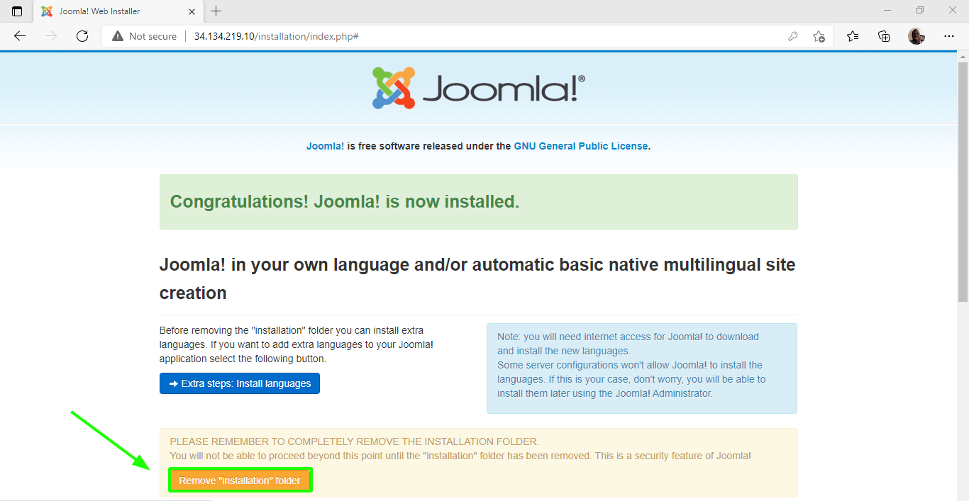Open the Favorites list icon
Screen dimensions: 969x501
click(853, 36)
